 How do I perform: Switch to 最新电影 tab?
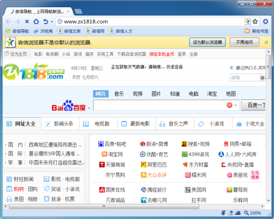[137, 124]
